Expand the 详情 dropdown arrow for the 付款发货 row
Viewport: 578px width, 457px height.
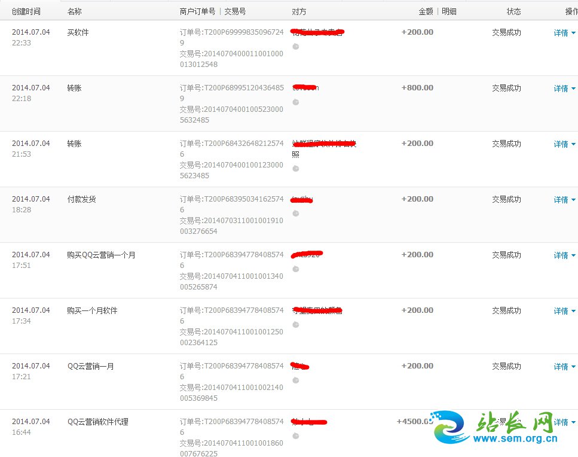click(574, 200)
